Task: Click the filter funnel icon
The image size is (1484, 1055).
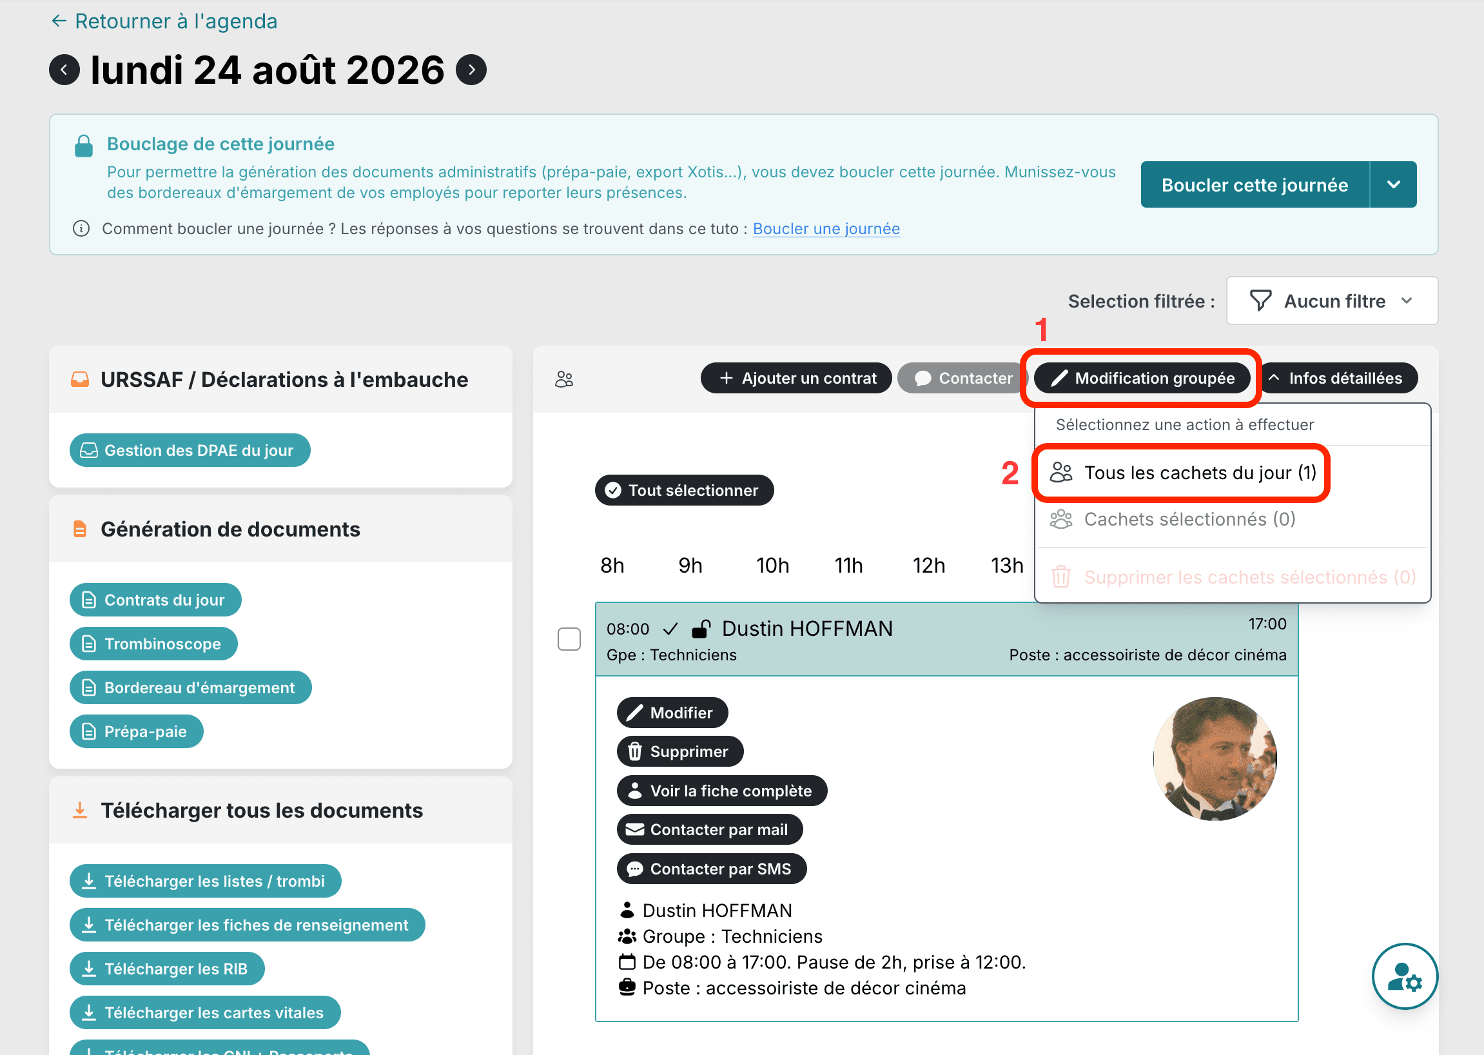Action: 1260,301
